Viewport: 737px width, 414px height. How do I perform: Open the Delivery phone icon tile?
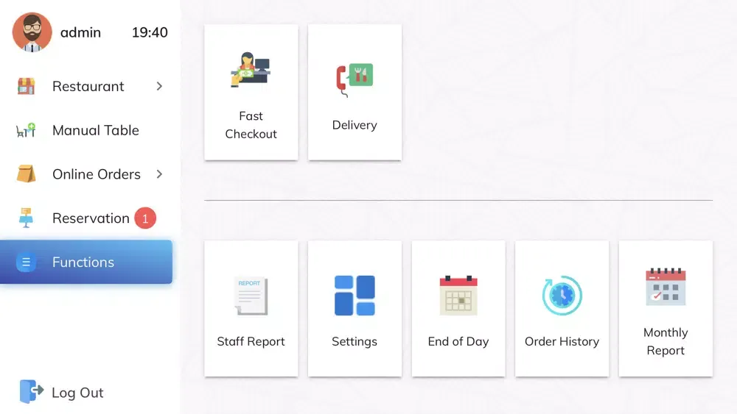click(354, 79)
